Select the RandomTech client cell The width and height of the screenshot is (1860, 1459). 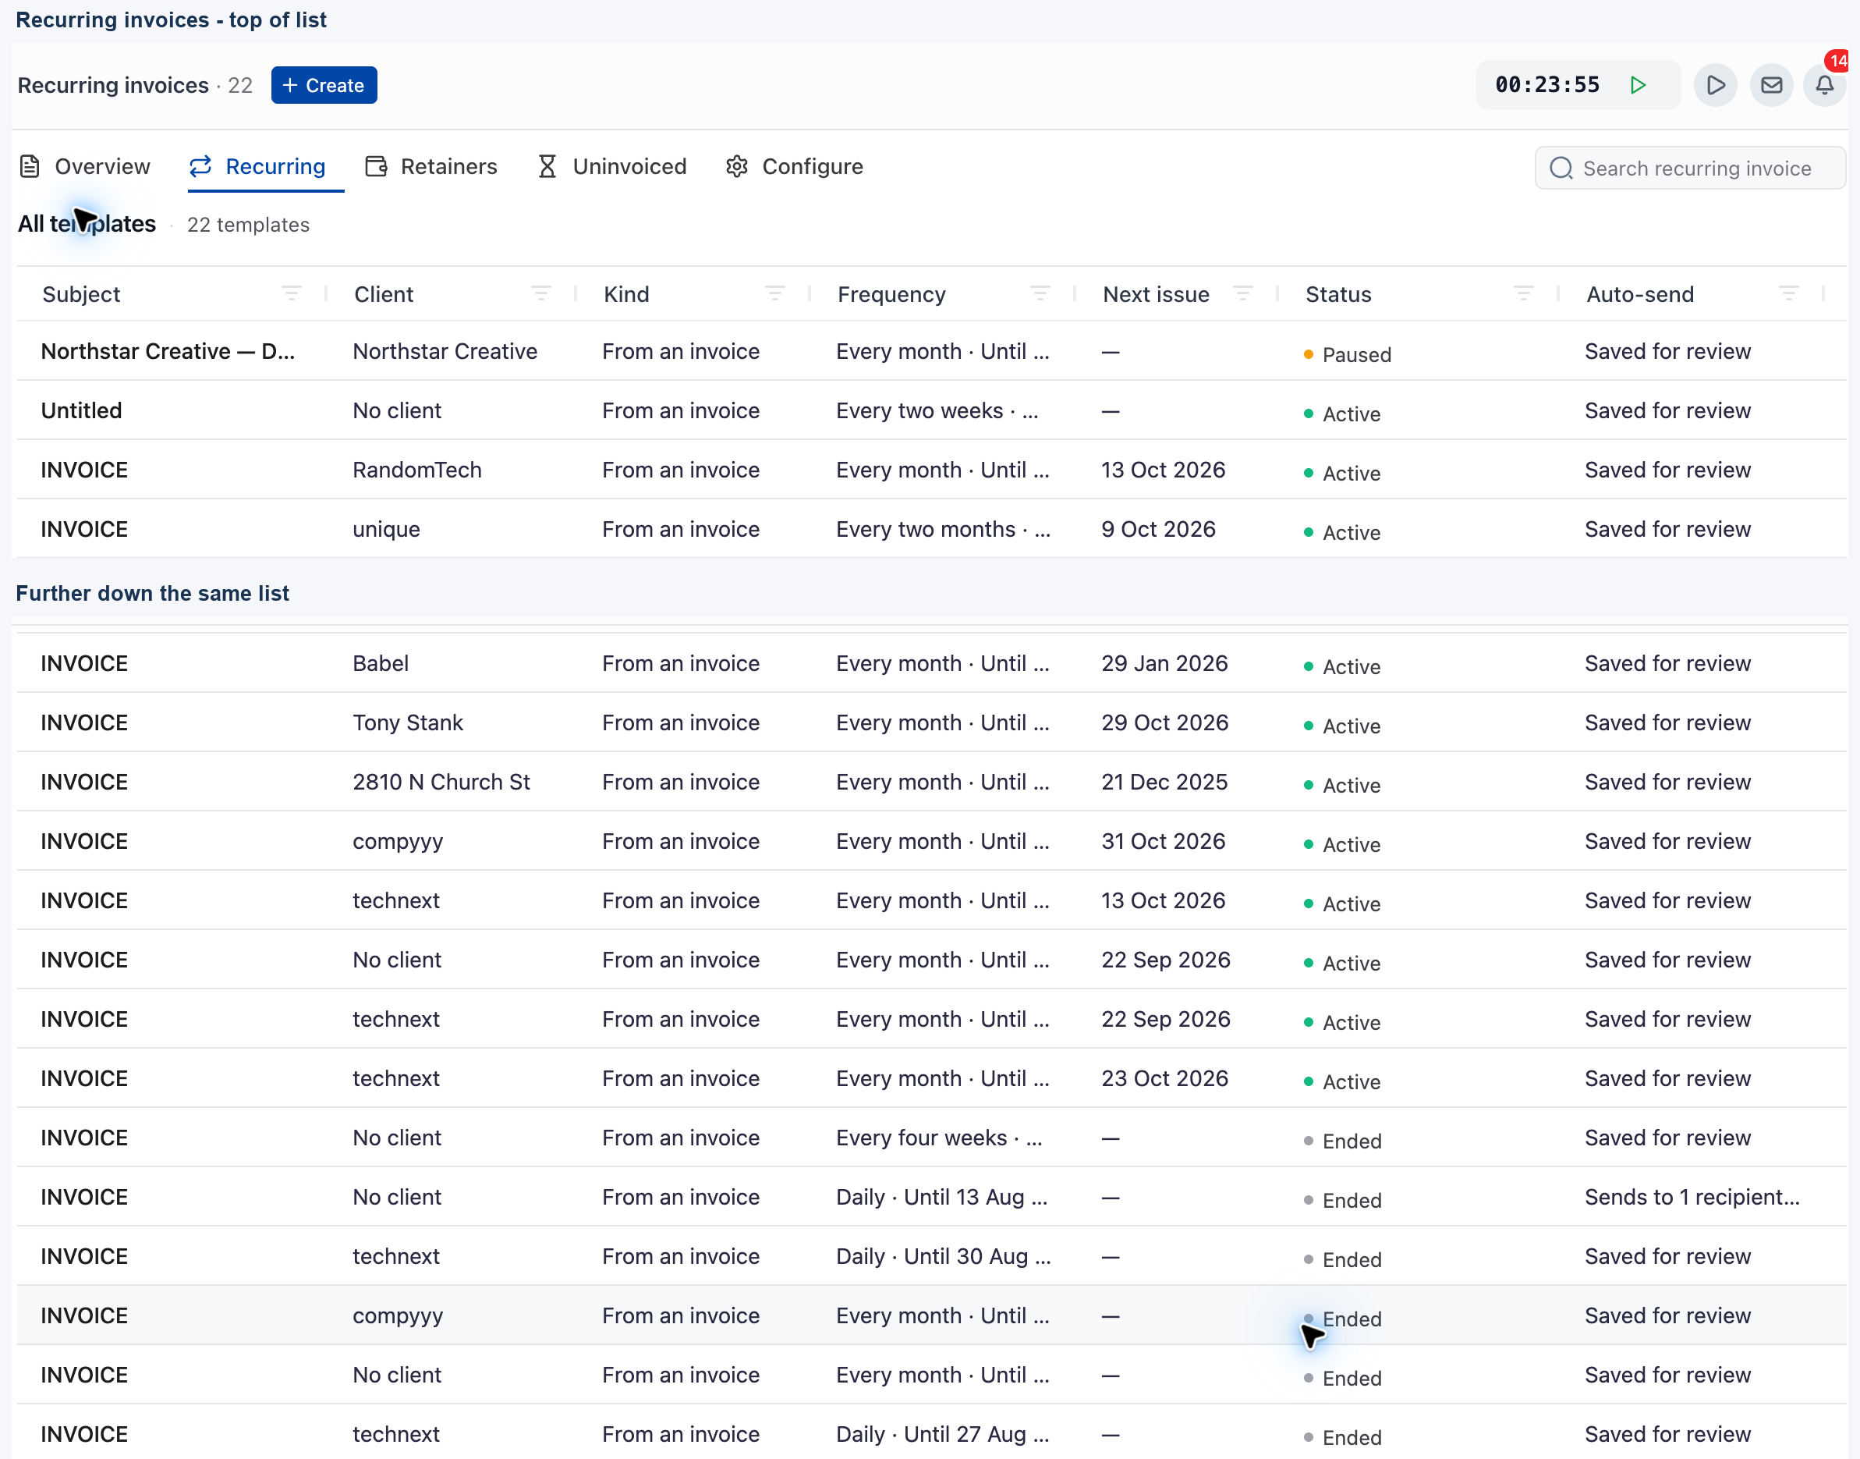tap(417, 470)
